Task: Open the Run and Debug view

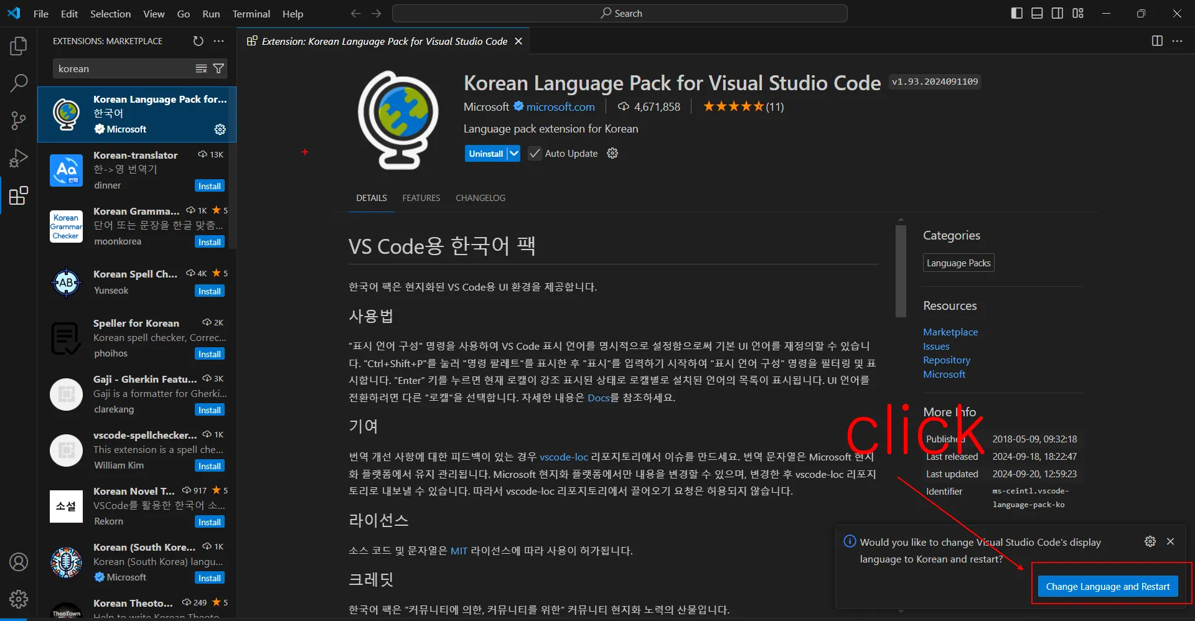Action: click(x=19, y=158)
